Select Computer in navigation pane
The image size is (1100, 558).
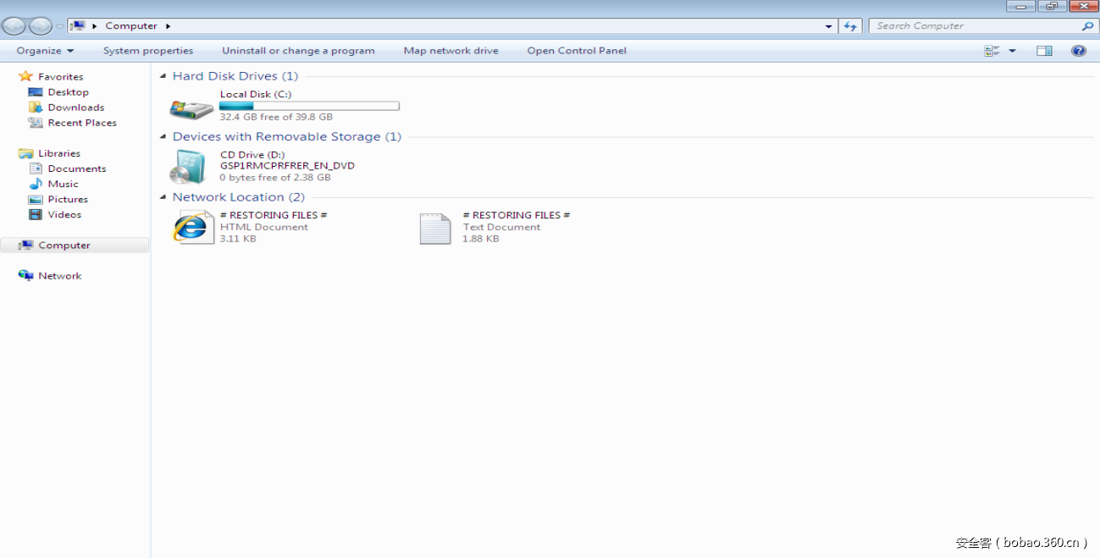(x=64, y=246)
